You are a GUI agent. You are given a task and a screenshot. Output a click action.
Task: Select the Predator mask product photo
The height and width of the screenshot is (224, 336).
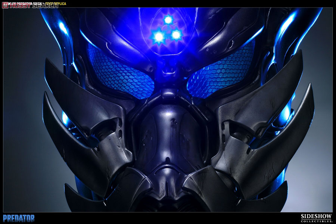[168, 110]
